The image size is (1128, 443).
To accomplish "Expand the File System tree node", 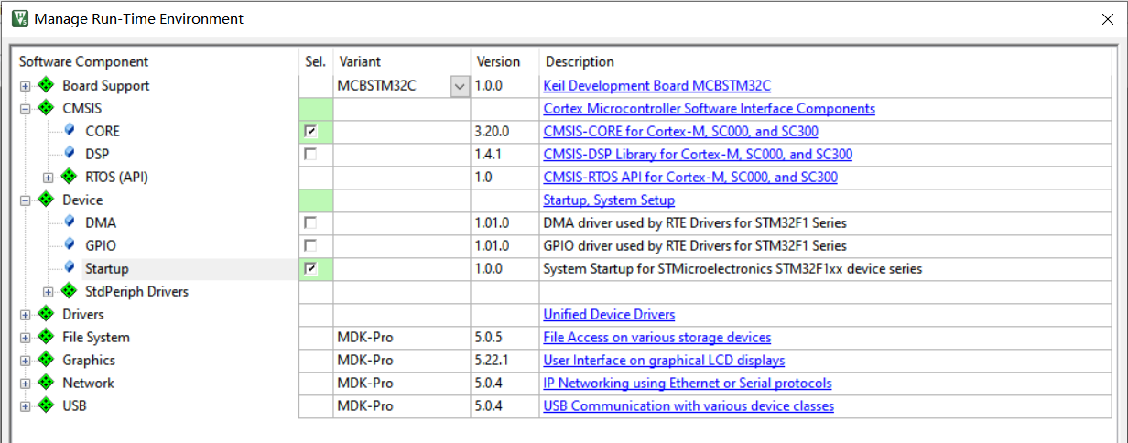I will [26, 338].
